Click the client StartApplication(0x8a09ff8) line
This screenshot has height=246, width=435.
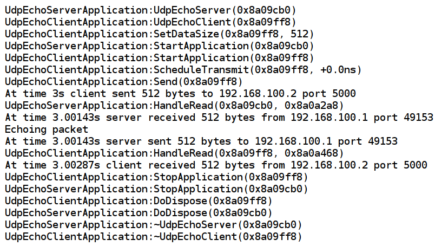point(160,57)
